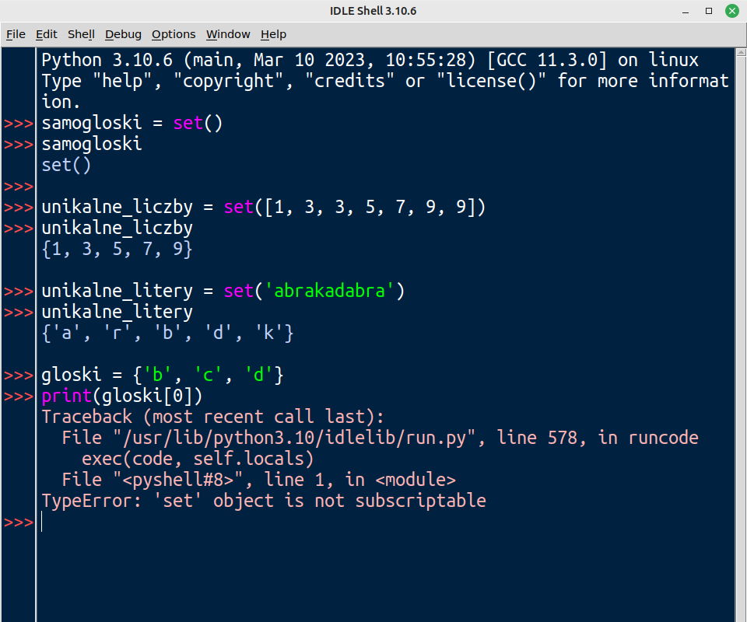Open the Options menu
Screen dimensions: 747x622
174,34
